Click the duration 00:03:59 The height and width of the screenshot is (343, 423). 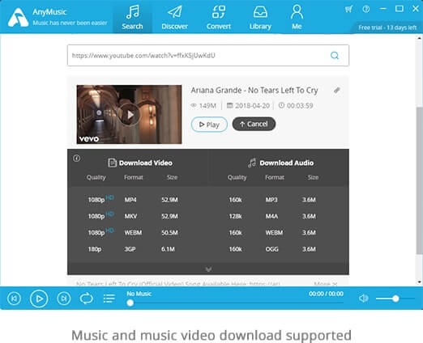coord(296,106)
